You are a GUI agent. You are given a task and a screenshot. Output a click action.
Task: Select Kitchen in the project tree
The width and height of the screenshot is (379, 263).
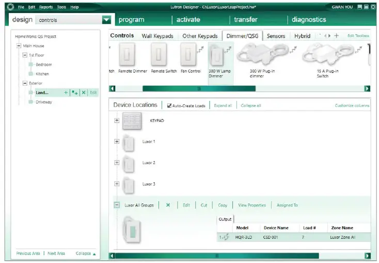coord(42,74)
